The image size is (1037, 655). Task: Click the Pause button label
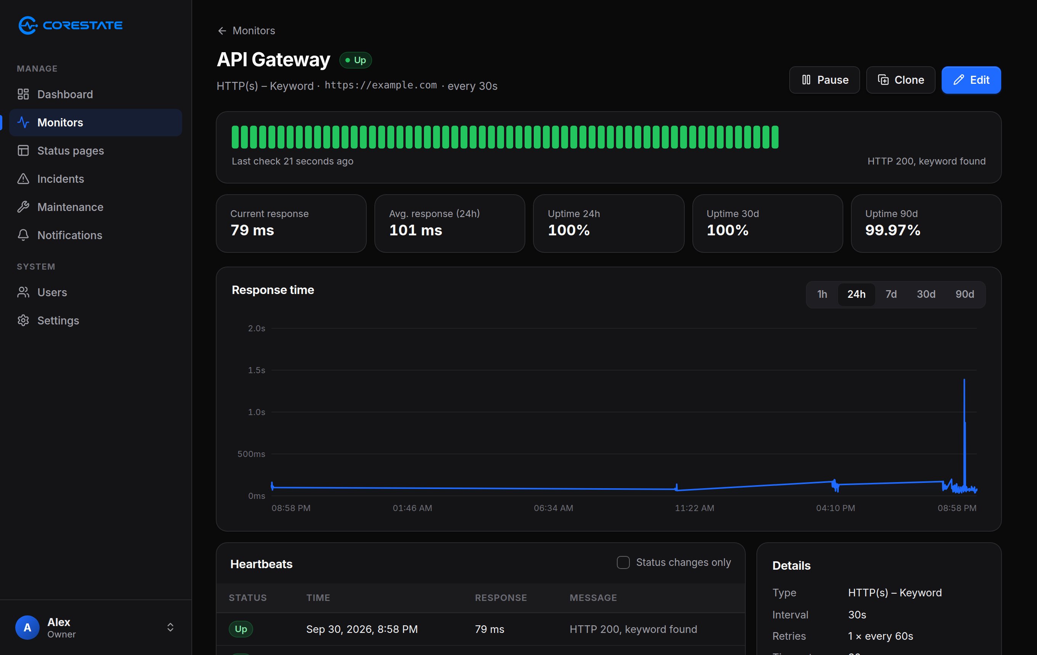click(833, 80)
